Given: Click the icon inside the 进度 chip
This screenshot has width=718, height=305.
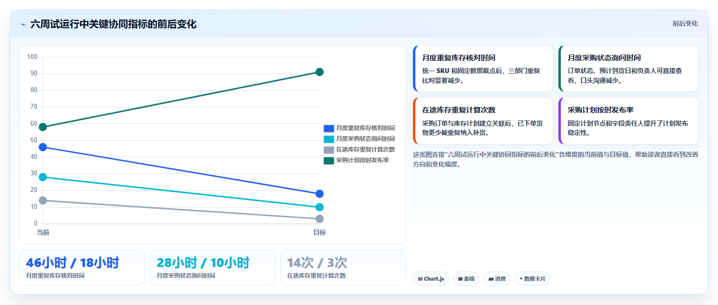Looking at the screenshot, I should click(x=491, y=279).
